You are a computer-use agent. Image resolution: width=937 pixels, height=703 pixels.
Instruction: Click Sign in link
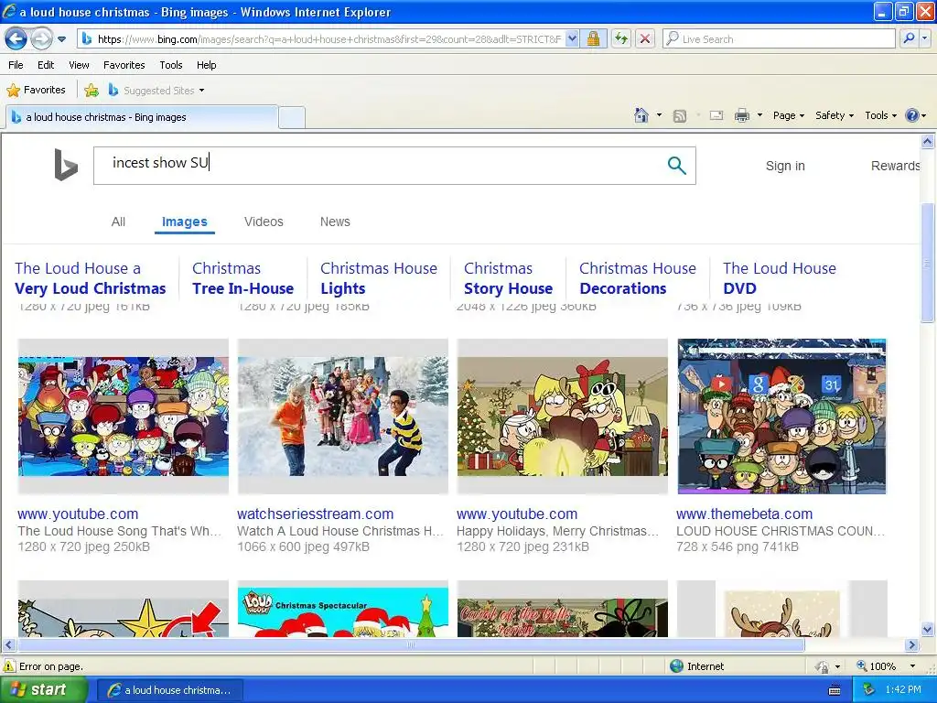(785, 167)
